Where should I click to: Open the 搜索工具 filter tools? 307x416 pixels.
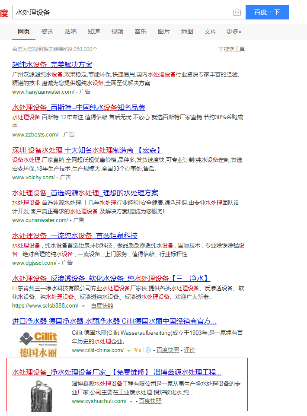(232, 49)
